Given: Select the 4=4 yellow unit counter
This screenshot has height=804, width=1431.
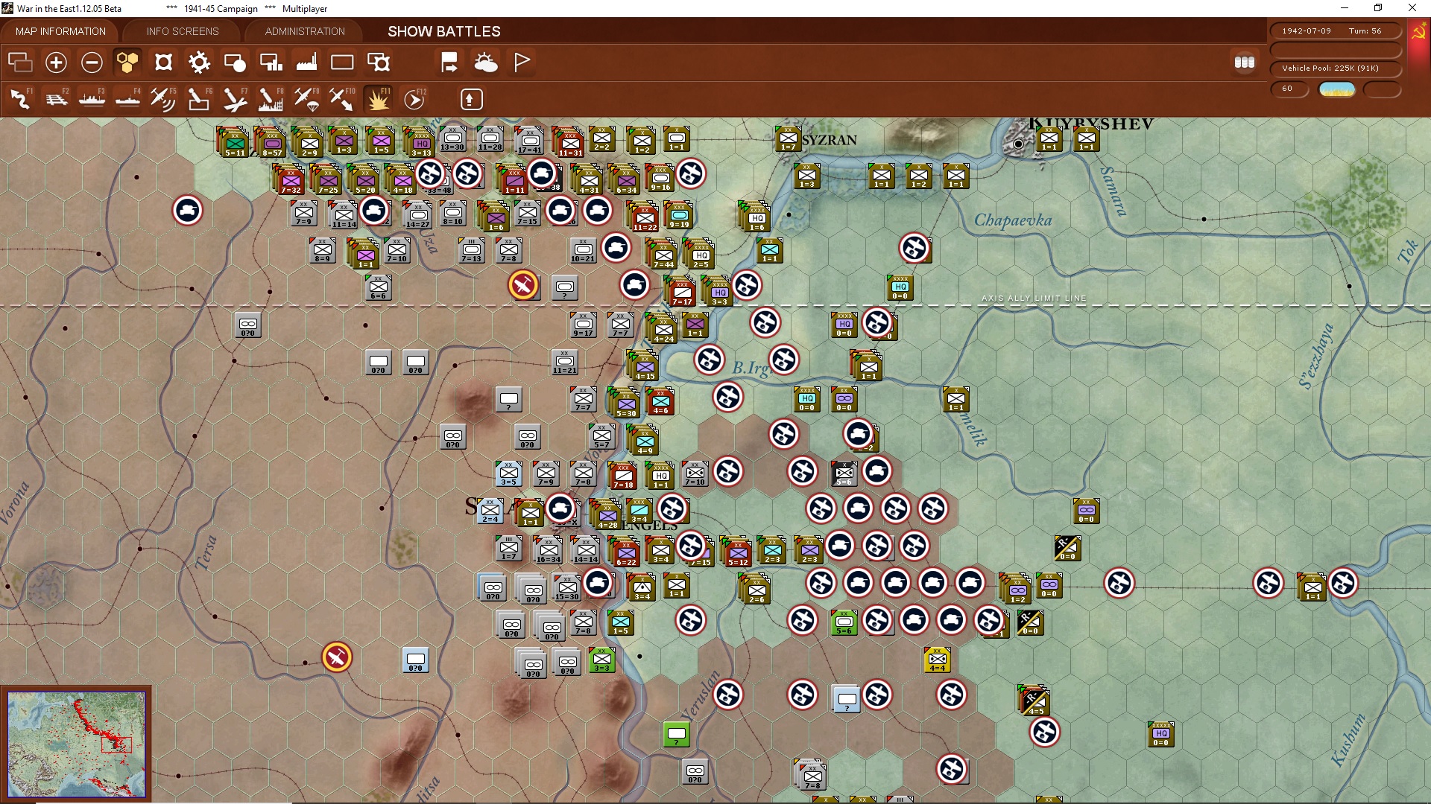Looking at the screenshot, I should pyautogui.click(x=938, y=660).
